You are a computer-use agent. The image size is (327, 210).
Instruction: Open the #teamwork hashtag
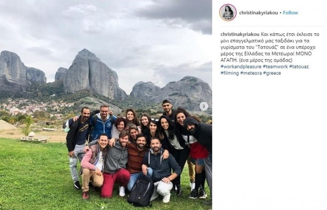coord(275,67)
